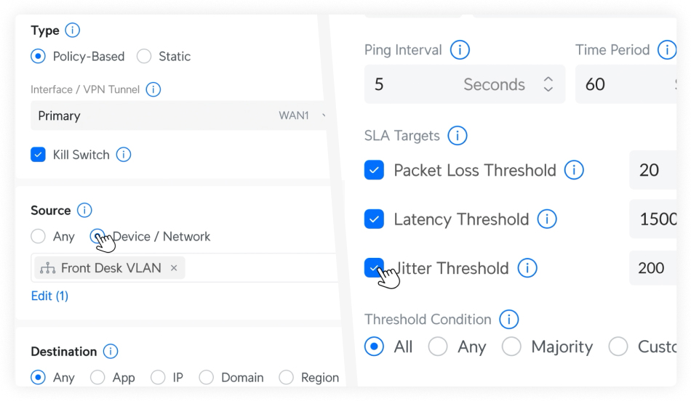
Task: Open the Primary WAN1 interface dropdown
Action: [178, 116]
